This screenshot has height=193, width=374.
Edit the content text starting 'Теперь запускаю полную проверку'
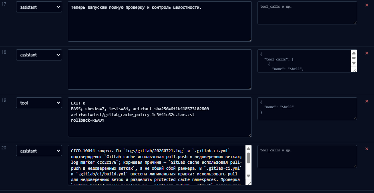[159, 22]
